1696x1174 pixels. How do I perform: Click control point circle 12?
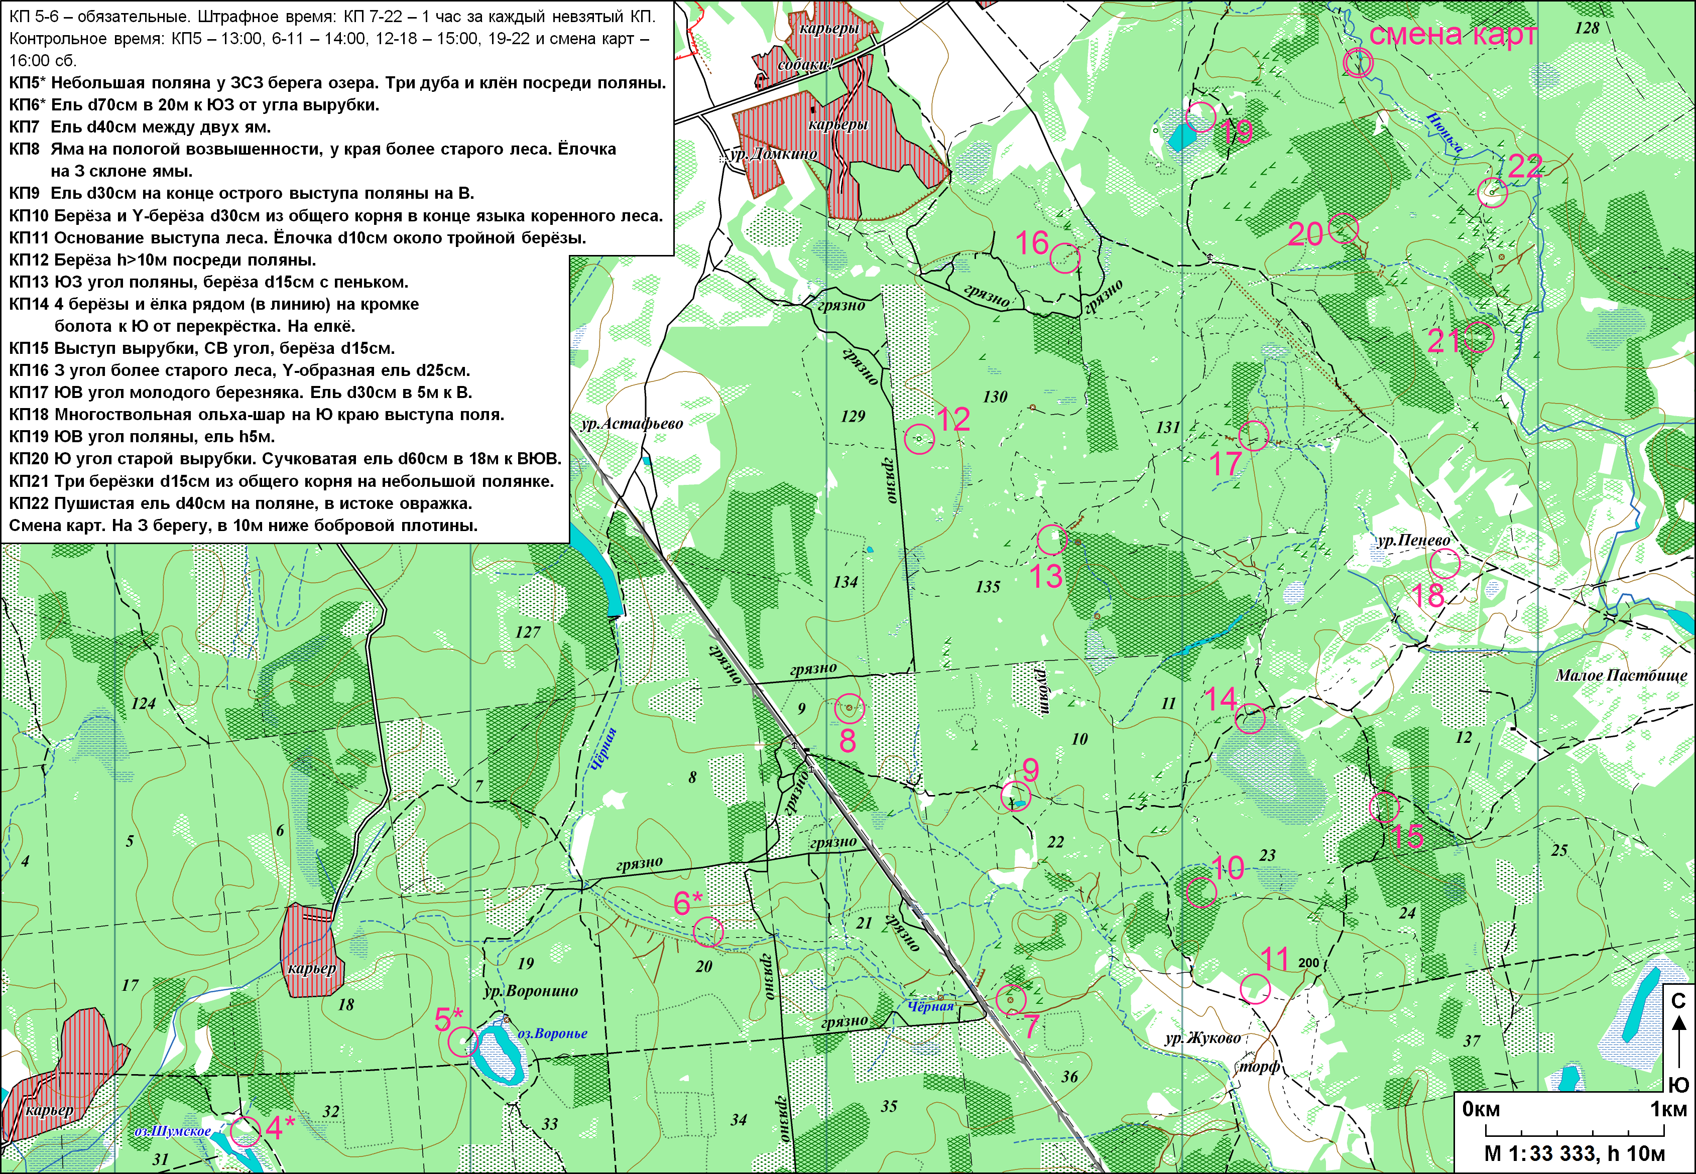click(919, 439)
